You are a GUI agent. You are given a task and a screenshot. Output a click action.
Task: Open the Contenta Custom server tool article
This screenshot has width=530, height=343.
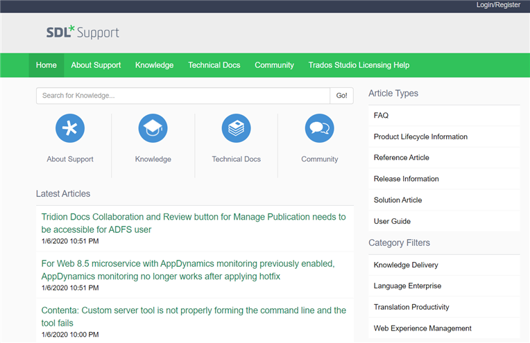click(194, 317)
